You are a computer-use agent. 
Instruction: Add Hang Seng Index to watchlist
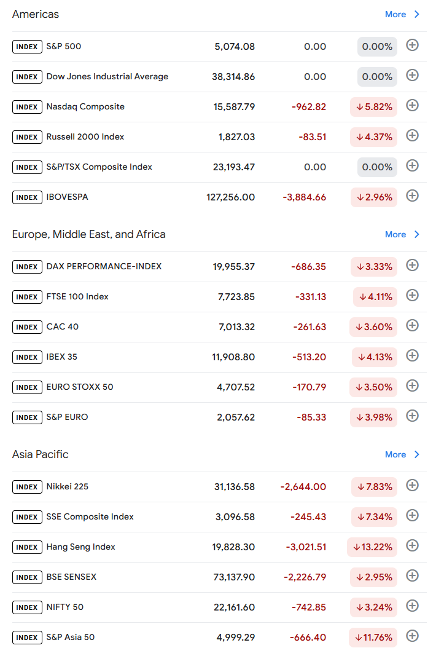point(412,545)
